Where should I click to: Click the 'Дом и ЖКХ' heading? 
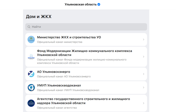tap(39, 17)
